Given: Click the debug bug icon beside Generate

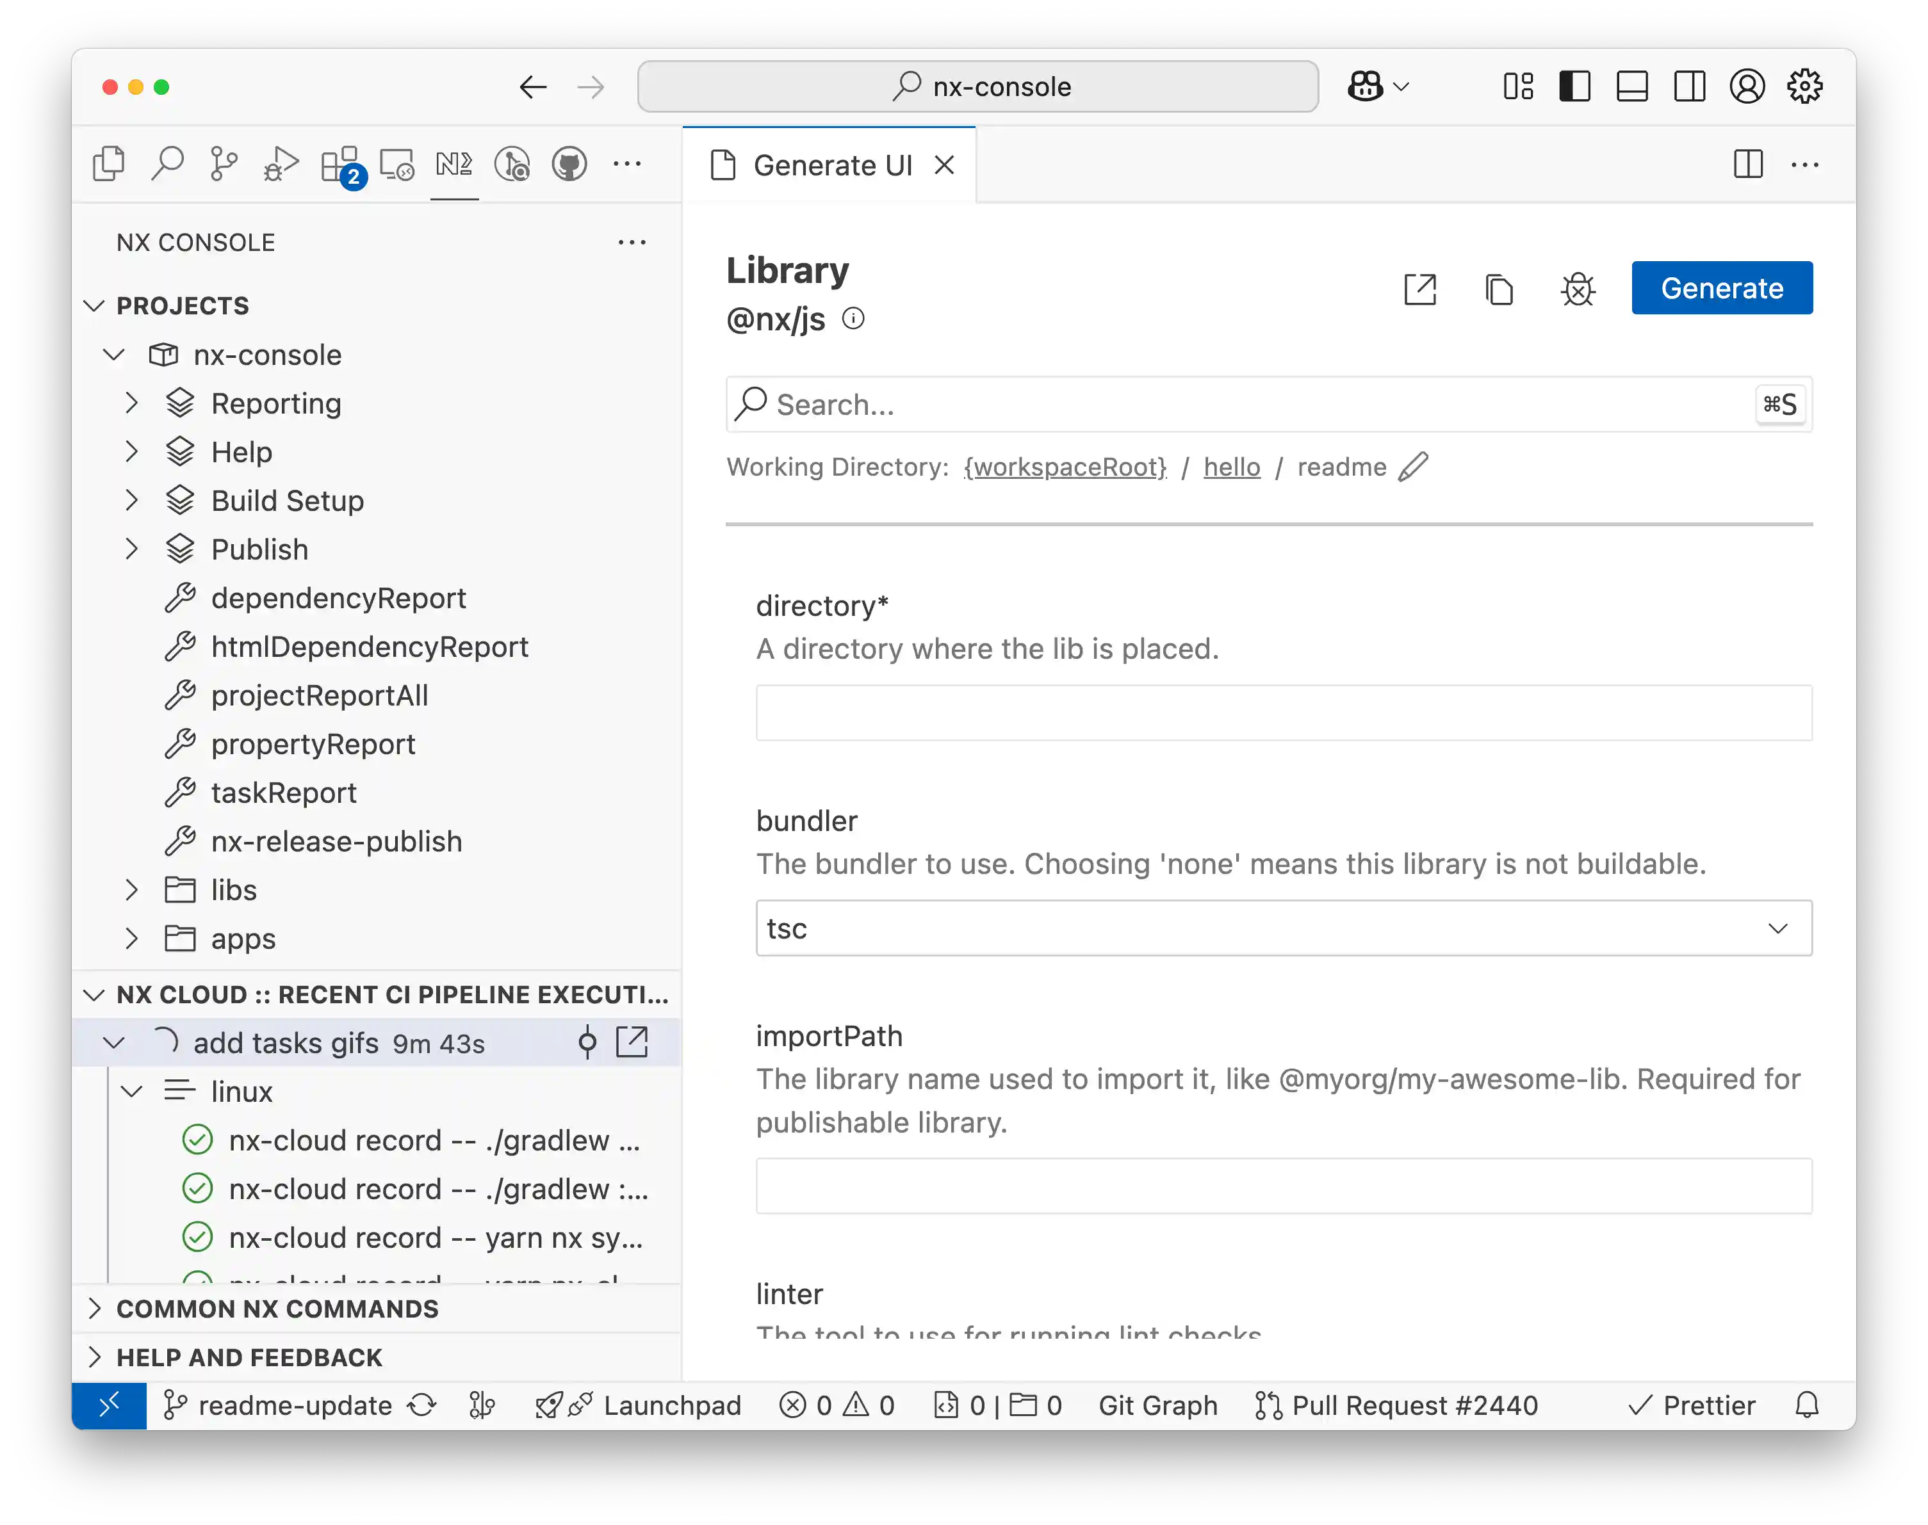Looking at the screenshot, I should point(1578,289).
